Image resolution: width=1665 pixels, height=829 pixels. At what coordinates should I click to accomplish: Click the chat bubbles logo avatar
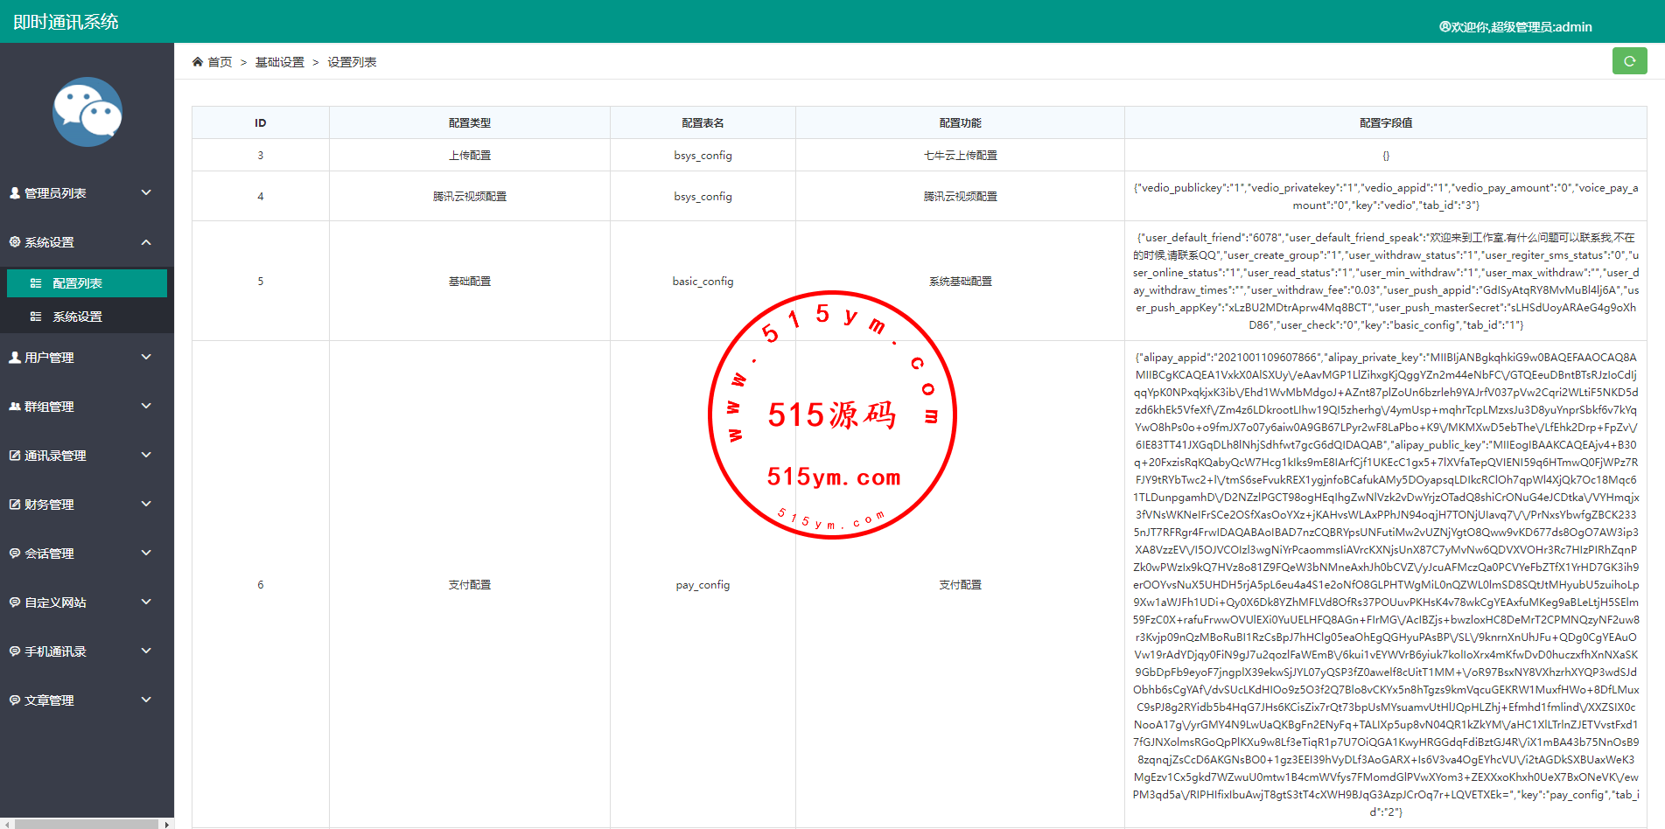87,112
